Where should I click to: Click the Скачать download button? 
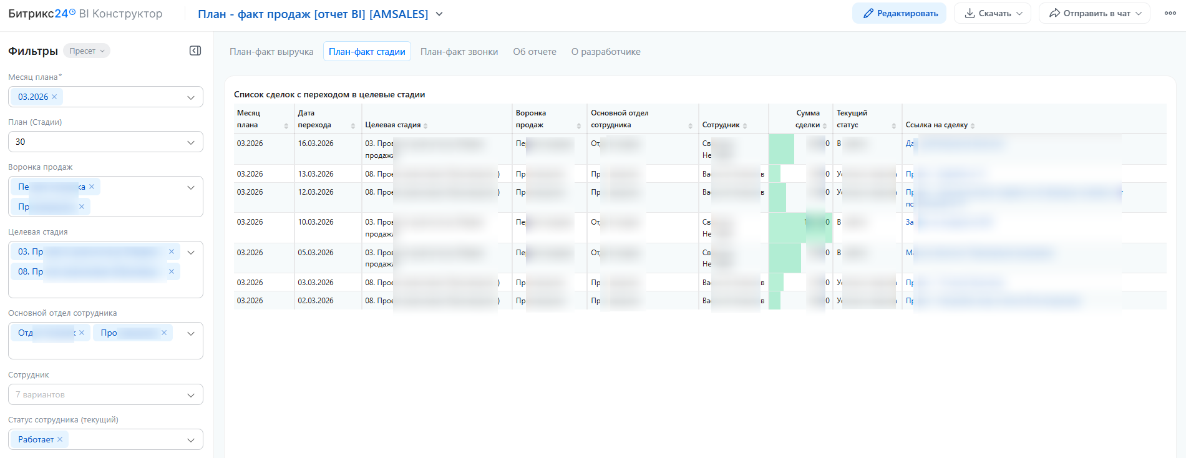pyautogui.click(x=993, y=13)
